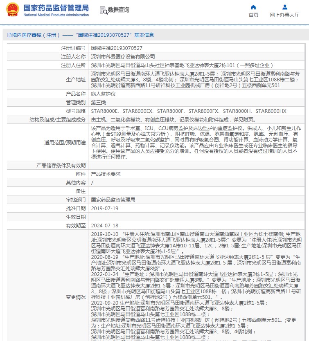Click registration number 国械注准20193070527 value

117,48
